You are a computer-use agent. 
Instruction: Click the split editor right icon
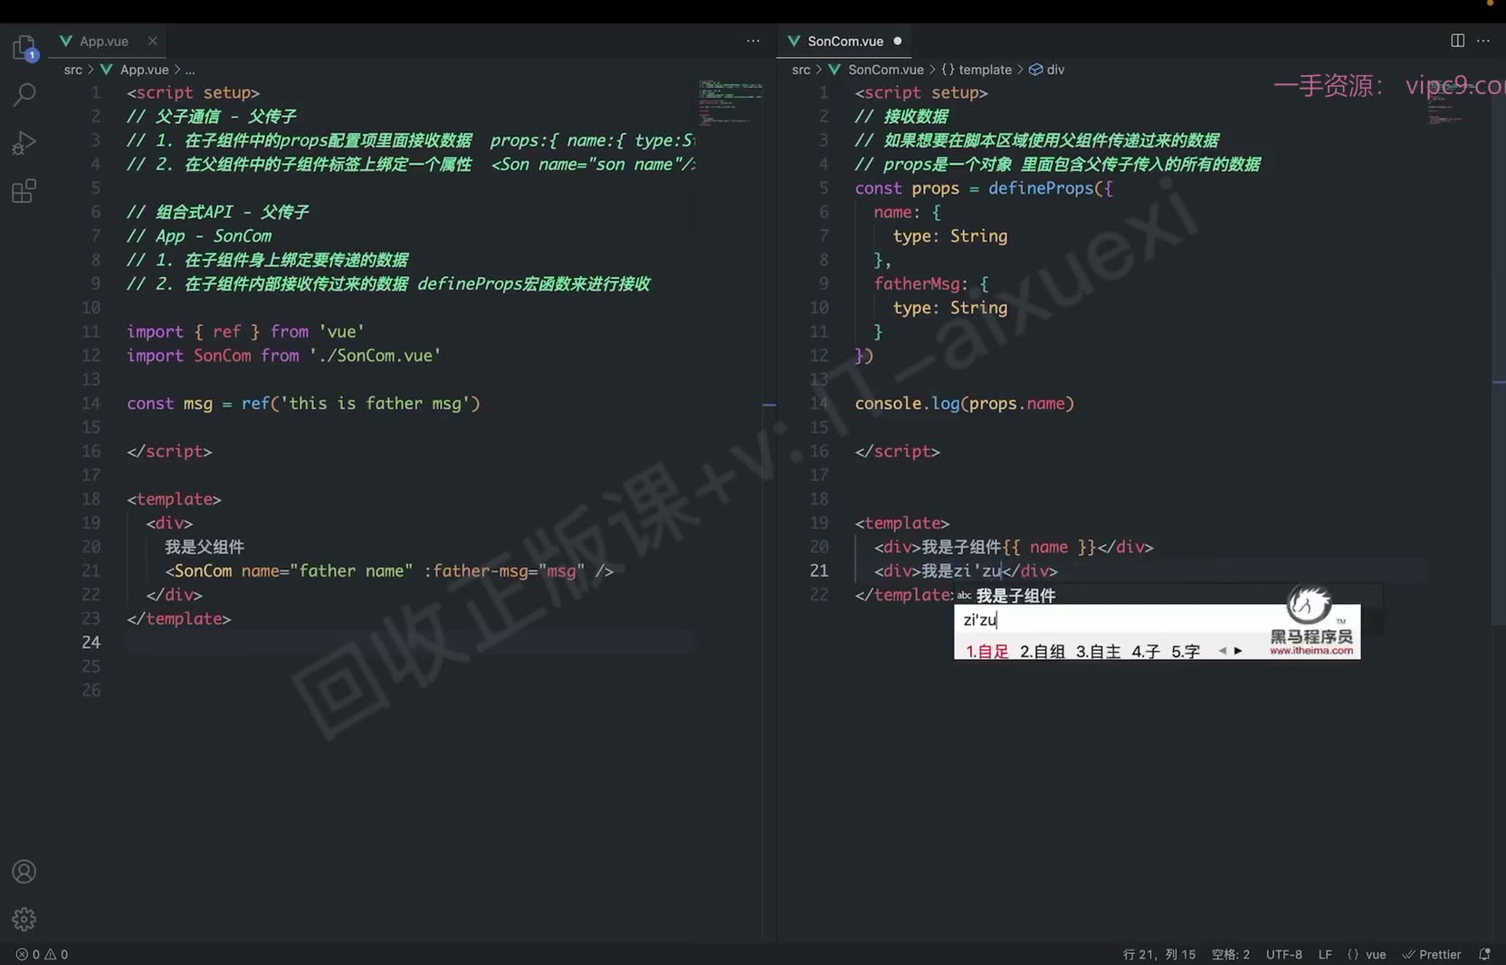point(1457,41)
